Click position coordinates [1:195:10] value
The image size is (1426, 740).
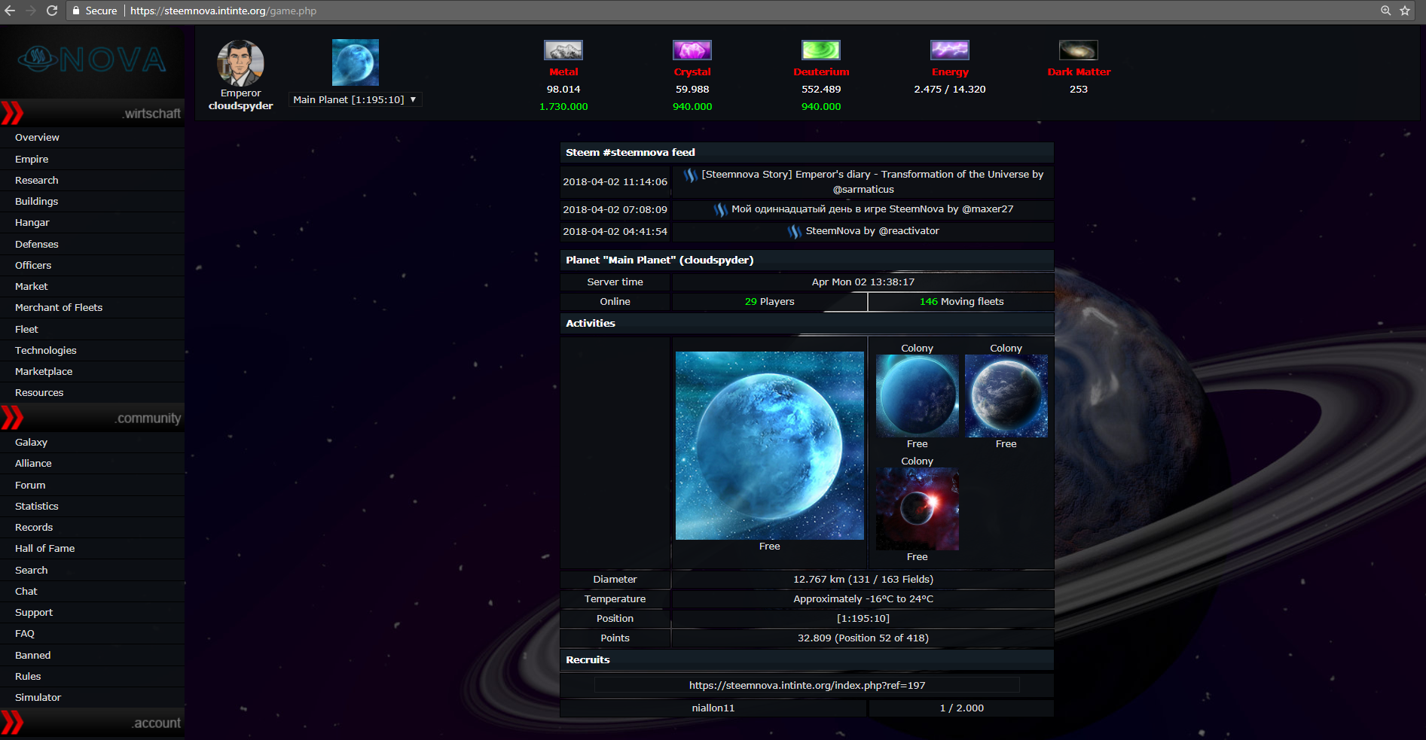coord(863,618)
